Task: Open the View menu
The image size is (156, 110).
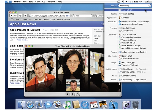Action: 37,2
